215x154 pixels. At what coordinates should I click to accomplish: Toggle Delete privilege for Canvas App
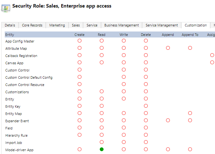146,63
